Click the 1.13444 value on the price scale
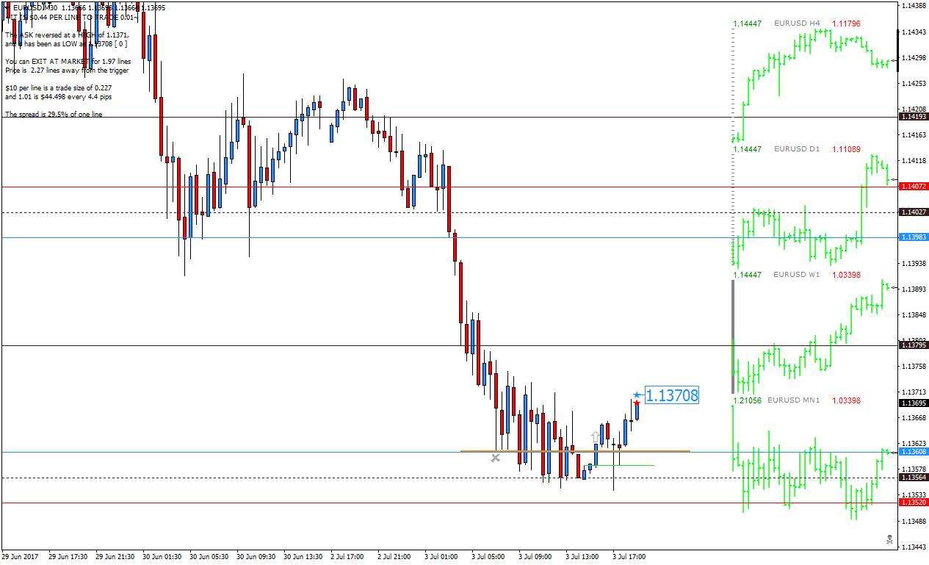929x565 pixels. coord(914,548)
